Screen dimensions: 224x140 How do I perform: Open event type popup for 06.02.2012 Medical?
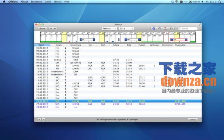pos(66,60)
